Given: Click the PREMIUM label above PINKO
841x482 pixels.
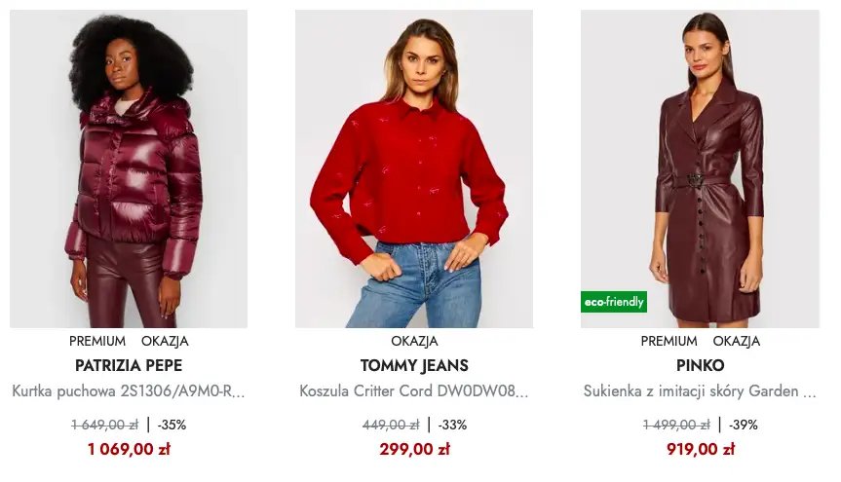Looking at the screenshot, I should 669,342.
